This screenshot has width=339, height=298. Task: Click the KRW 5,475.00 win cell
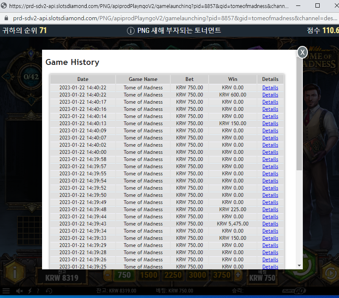[x=233, y=224]
